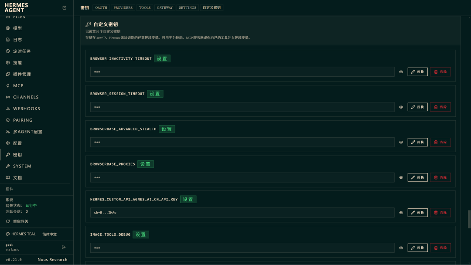471x265 pixels.
Task: Open CHANNELS broadcast icon
Action: click(8, 97)
